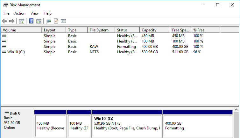
Task: Select the 450 MB volume's drive icon
Action: pos(4,36)
